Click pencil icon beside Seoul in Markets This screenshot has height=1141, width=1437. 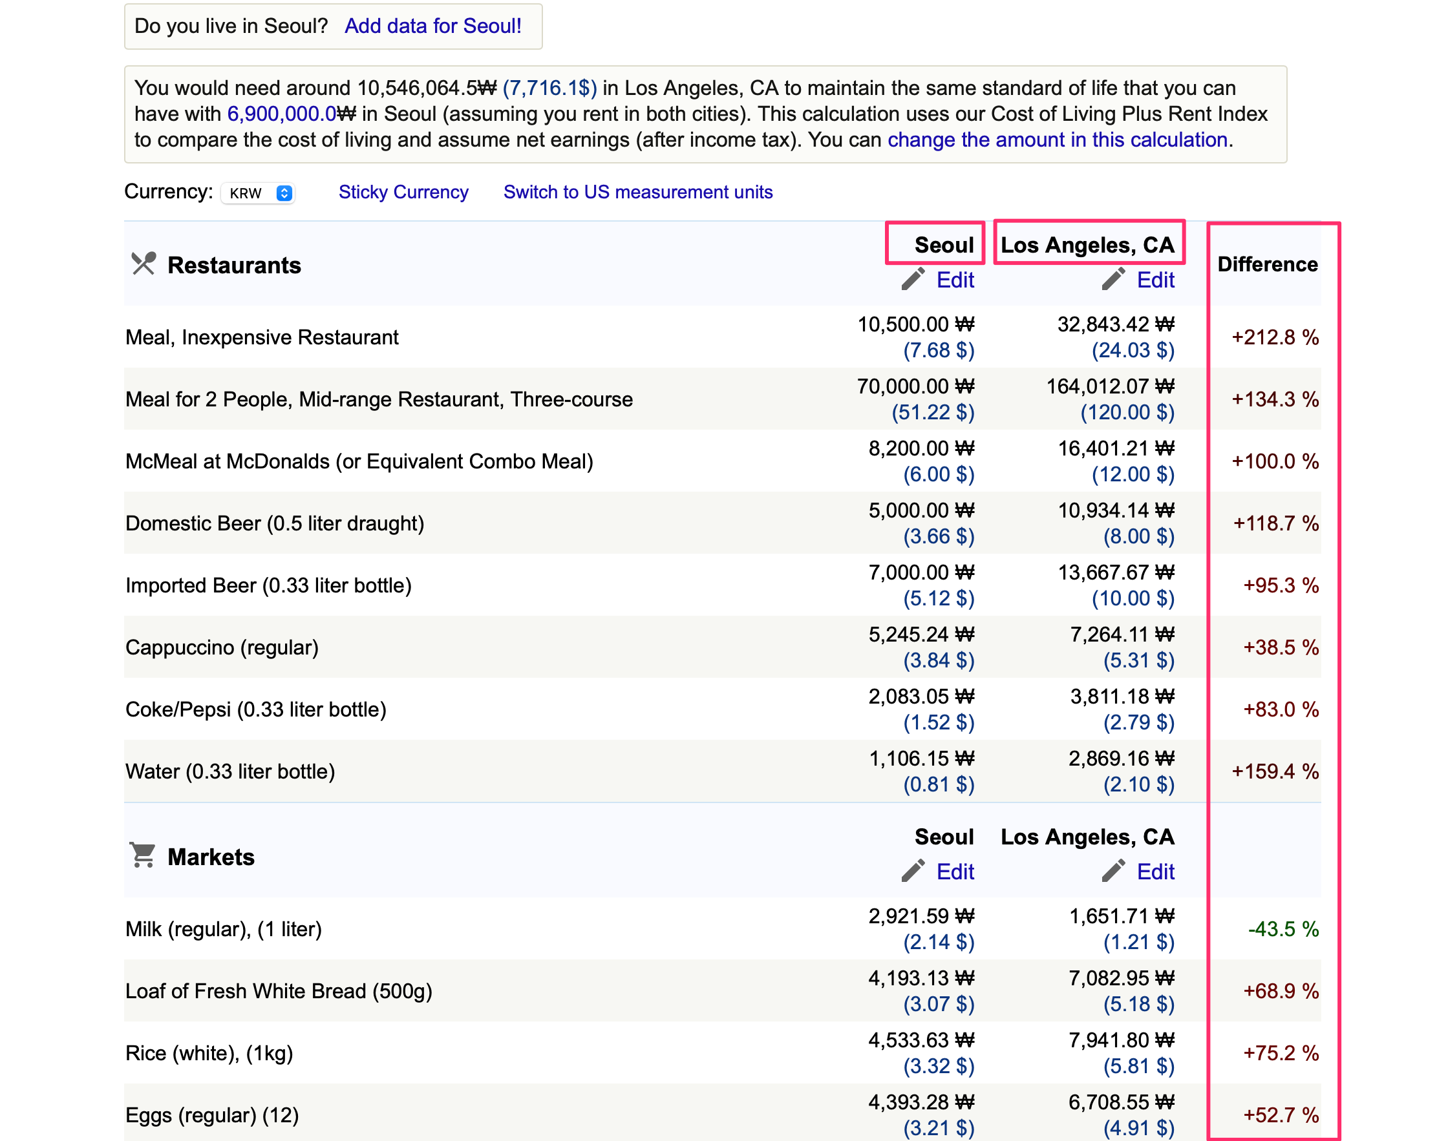point(913,870)
